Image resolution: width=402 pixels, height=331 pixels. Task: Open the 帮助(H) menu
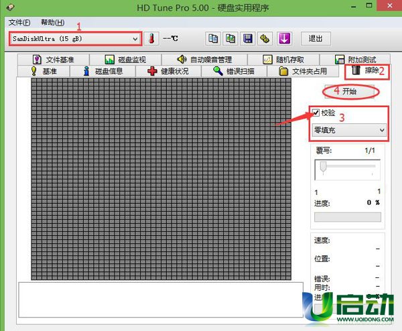coord(52,23)
